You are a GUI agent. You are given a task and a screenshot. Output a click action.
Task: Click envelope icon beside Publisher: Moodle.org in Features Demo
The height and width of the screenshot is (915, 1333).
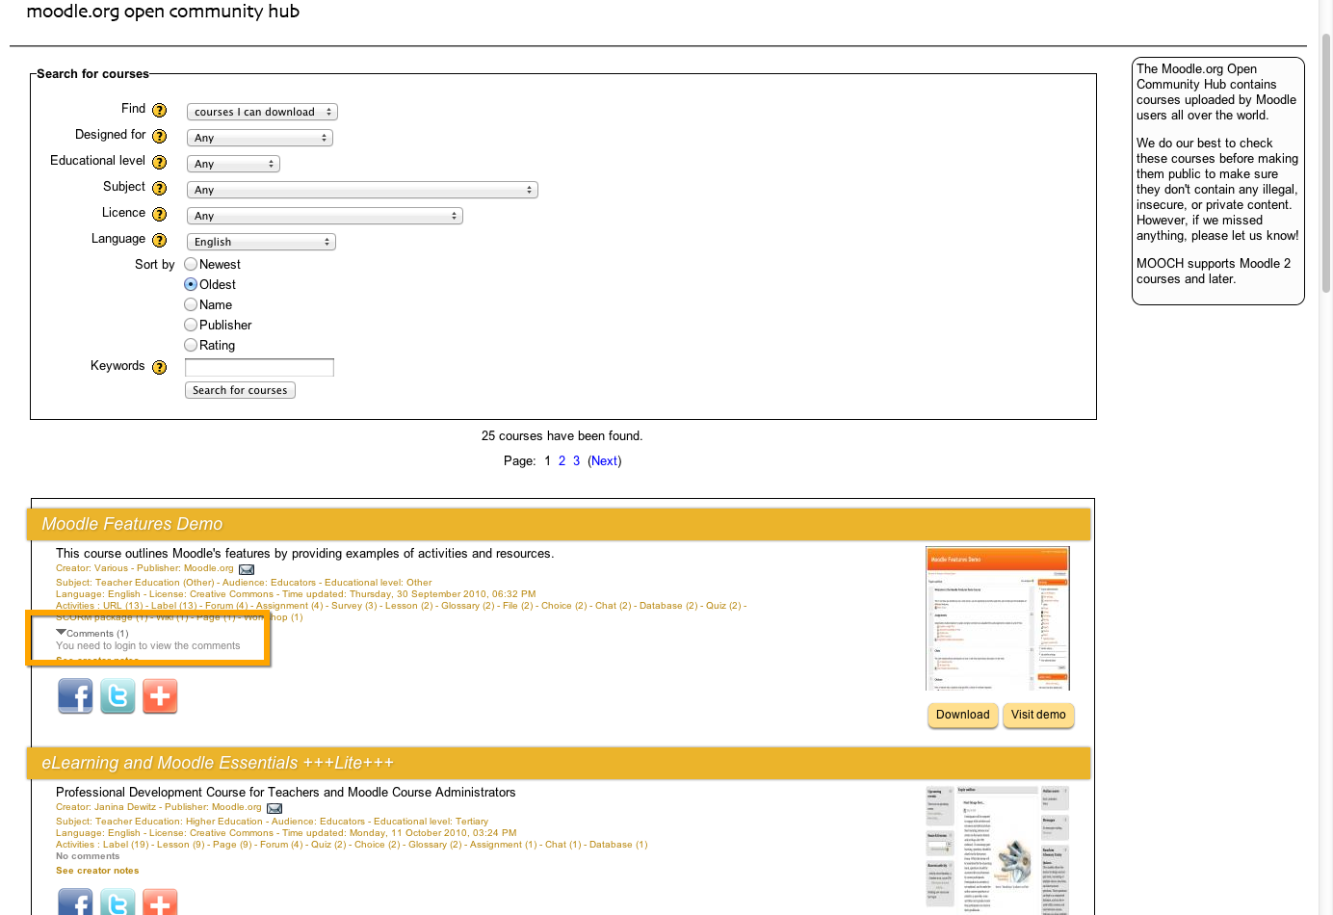[x=247, y=569]
